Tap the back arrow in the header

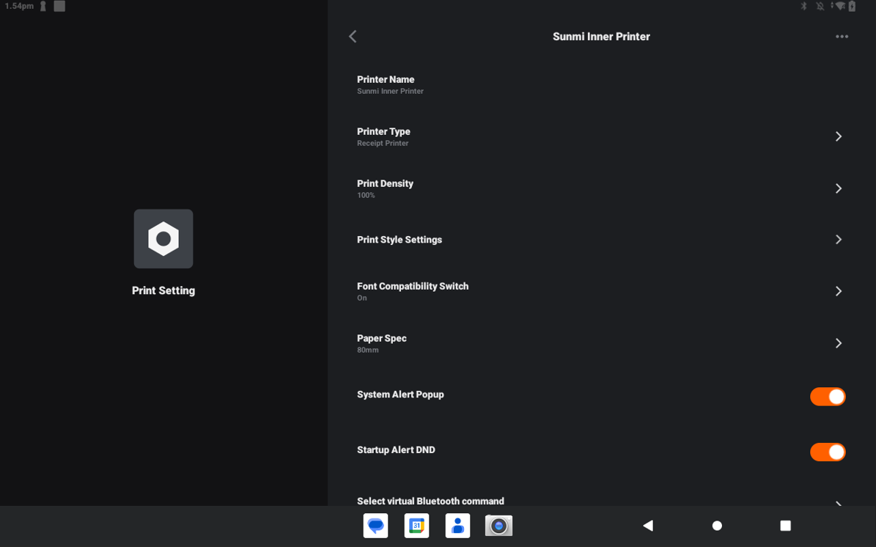(x=353, y=37)
